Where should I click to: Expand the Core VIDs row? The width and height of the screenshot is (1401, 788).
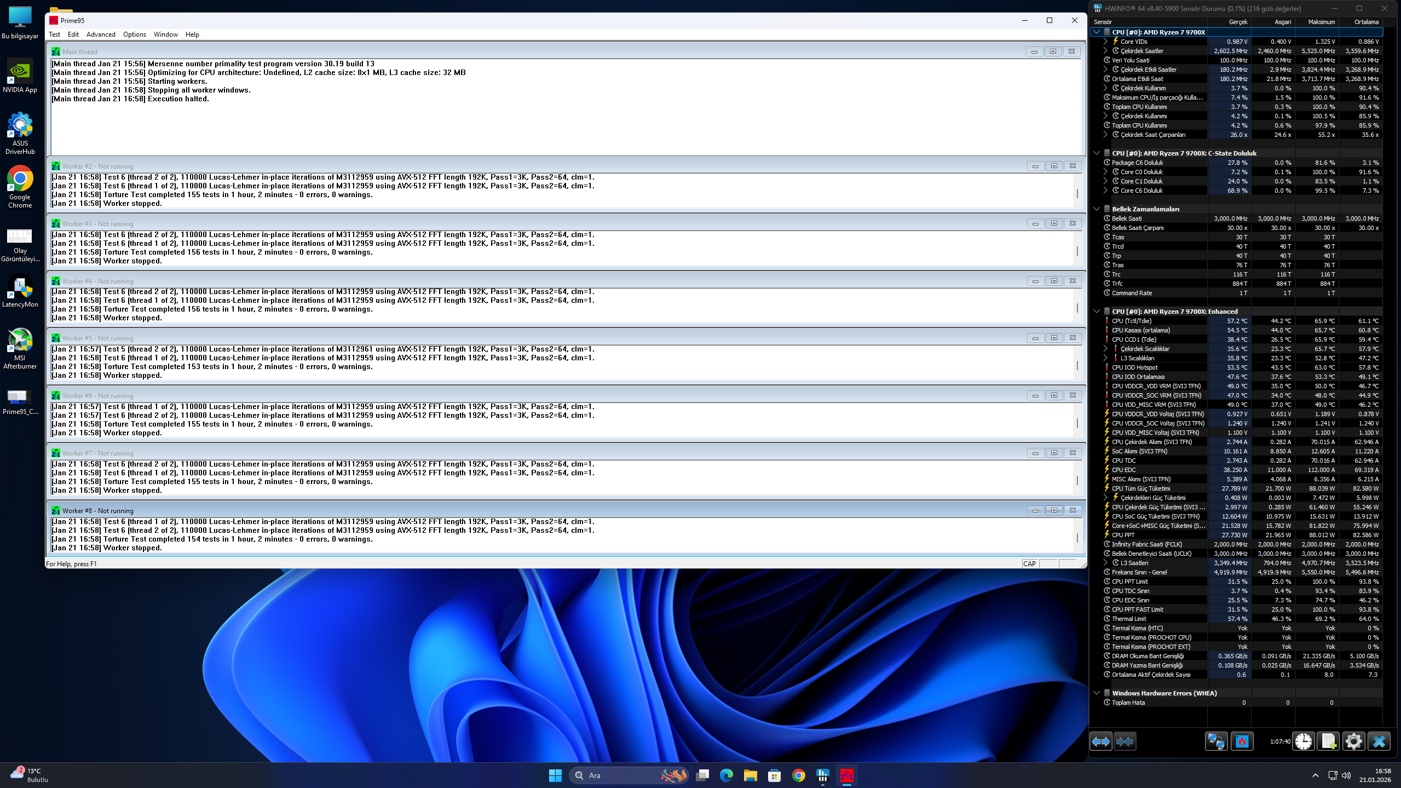tap(1105, 42)
